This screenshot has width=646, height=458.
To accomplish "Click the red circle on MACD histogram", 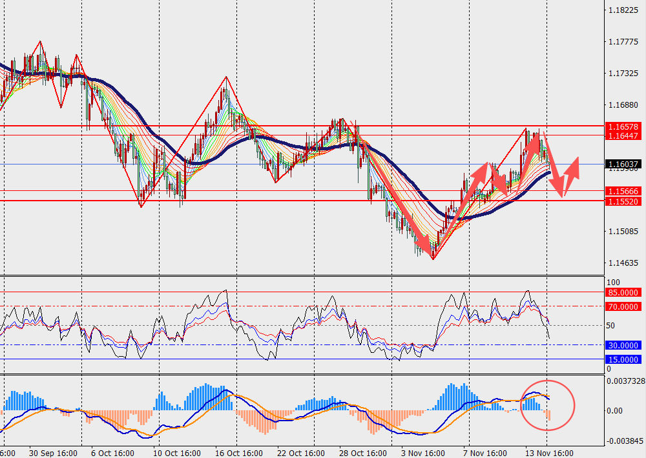I will tap(547, 404).
